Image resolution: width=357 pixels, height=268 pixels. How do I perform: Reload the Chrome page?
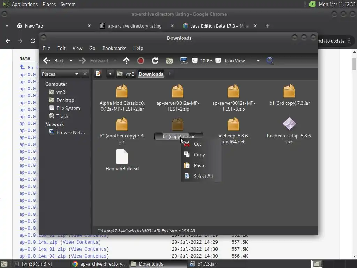[x=33, y=41]
